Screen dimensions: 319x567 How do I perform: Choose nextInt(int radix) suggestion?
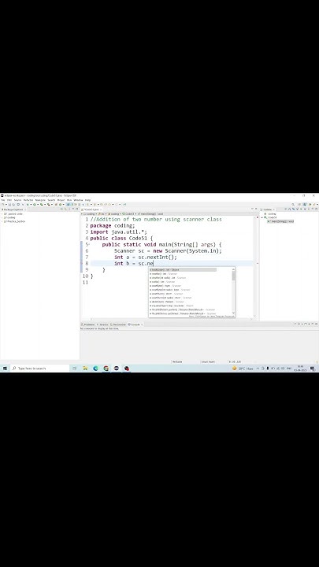191,278
